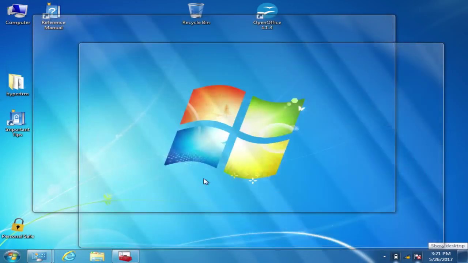
Task: Open the Personal Safe padlock icon
Action: 18,229
